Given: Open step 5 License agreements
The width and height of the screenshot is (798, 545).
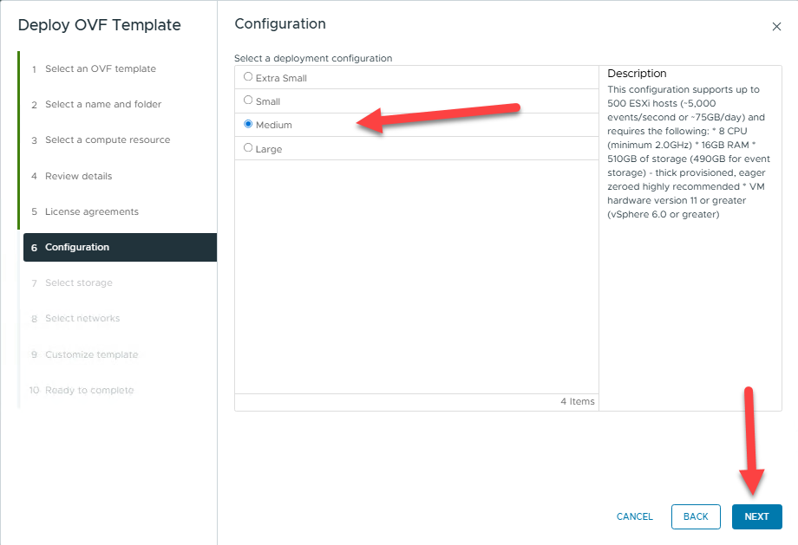Looking at the screenshot, I should pyautogui.click(x=91, y=211).
